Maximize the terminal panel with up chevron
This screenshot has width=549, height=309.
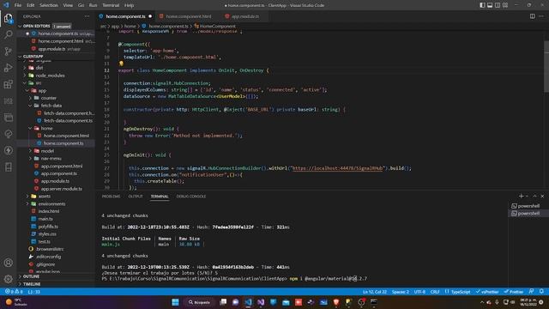(534, 197)
